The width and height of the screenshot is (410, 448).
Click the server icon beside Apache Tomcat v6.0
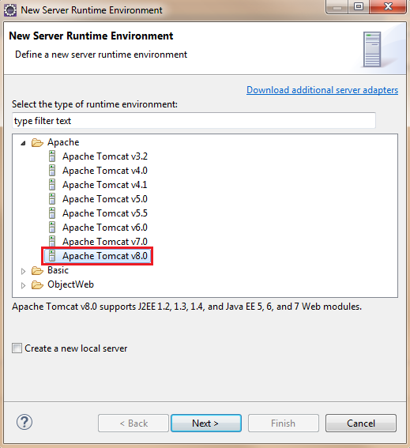tap(52, 228)
